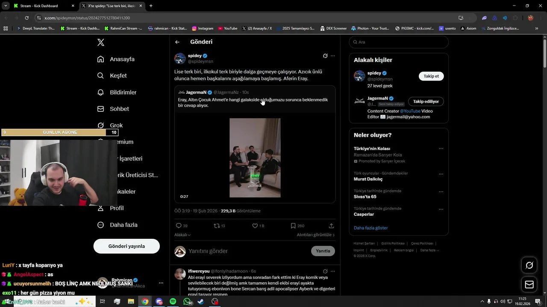The width and height of the screenshot is (547, 307).
Task: Click the browser address bar URL
Action: (87, 18)
